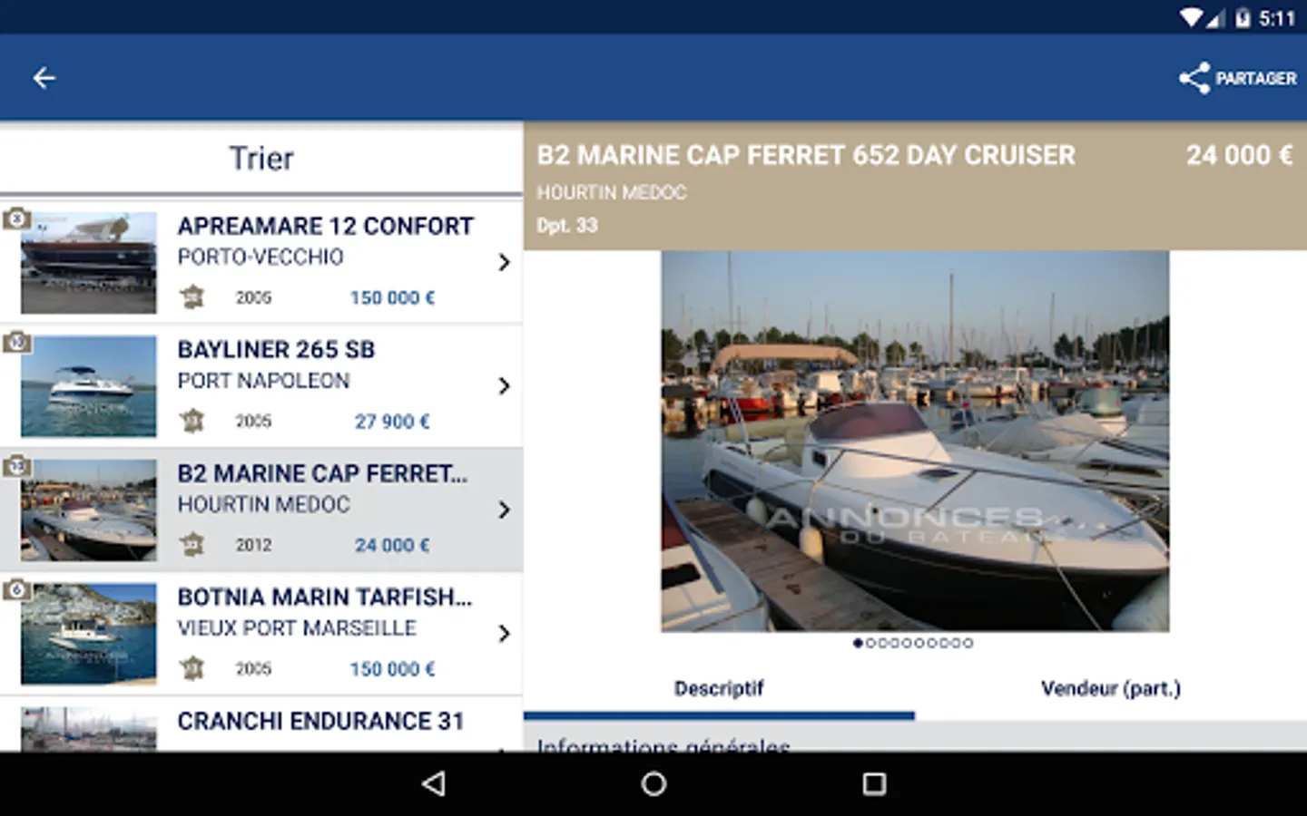Tap last dot of photo pager

click(968, 643)
